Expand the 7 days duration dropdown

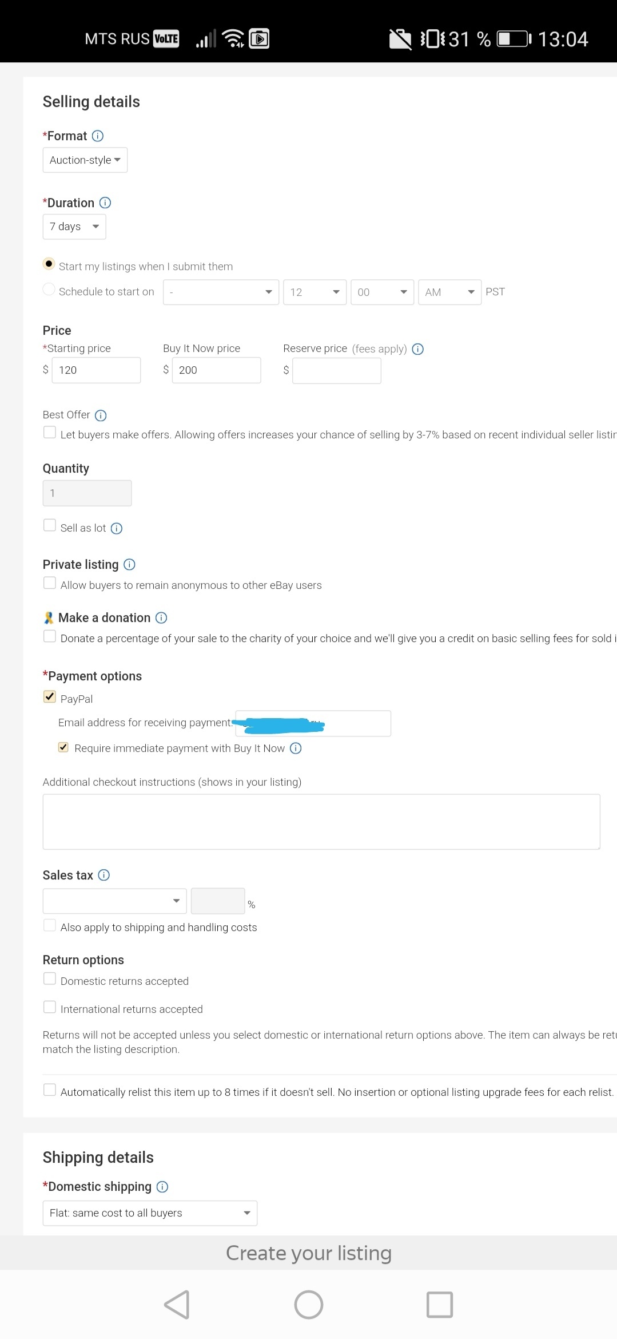[74, 227]
